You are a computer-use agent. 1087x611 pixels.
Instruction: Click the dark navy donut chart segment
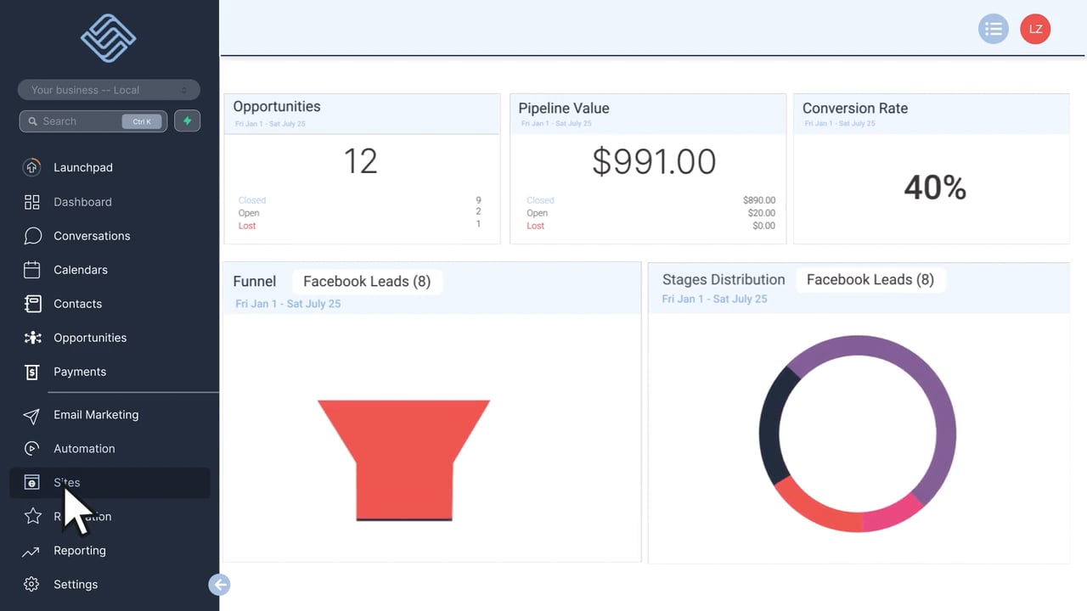773,429
